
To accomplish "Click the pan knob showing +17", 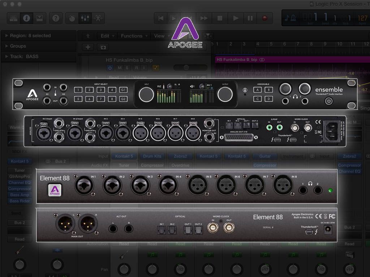I will pos(265,269).
